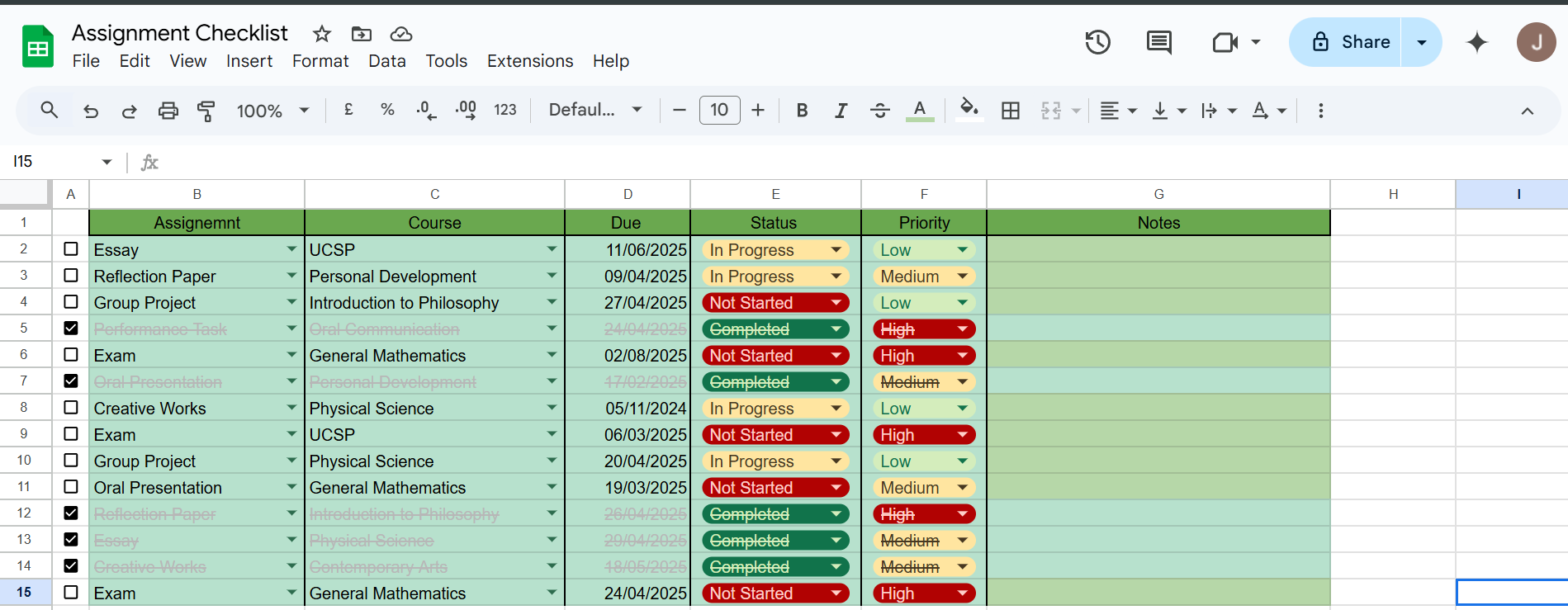Activate the paint format tool
Screen dimensions: 1568x610
click(206, 111)
